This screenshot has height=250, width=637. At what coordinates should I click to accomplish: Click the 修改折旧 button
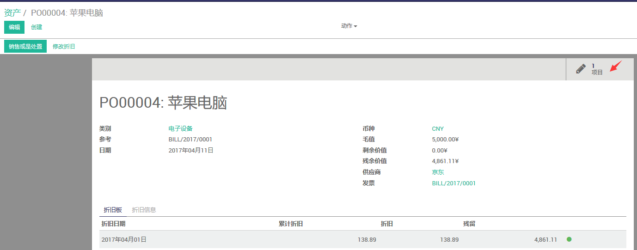coord(64,47)
